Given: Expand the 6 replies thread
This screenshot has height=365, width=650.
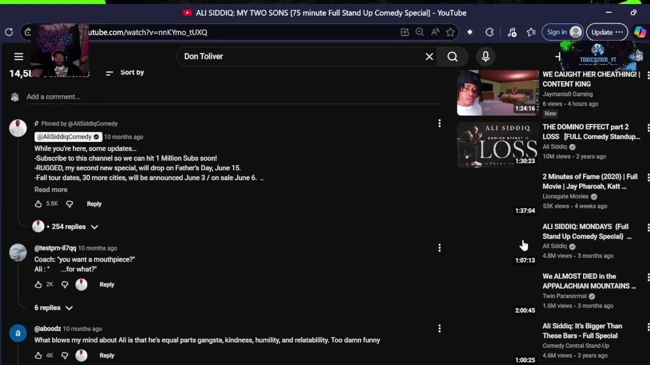Looking at the screenshot, I should pos(54,308).
